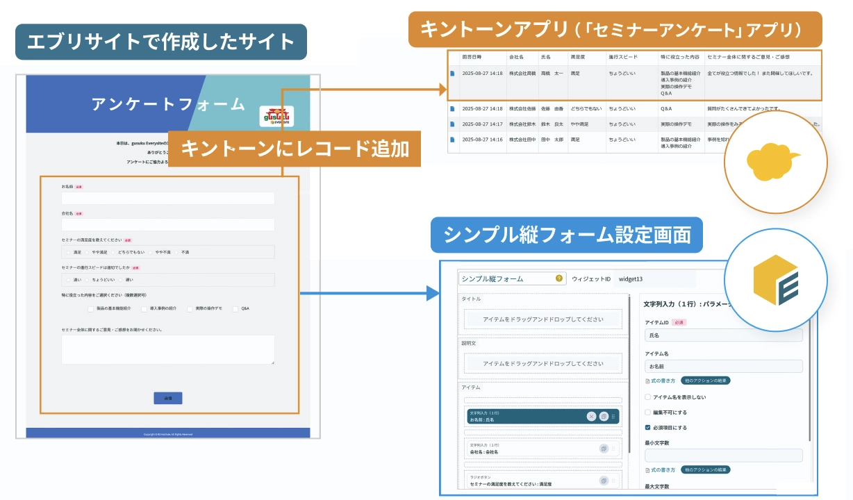The width and height of the screenshot is (853, 500).
Task: Open 式の書き方 link under 最小文字数
Action: coord(661,470)
